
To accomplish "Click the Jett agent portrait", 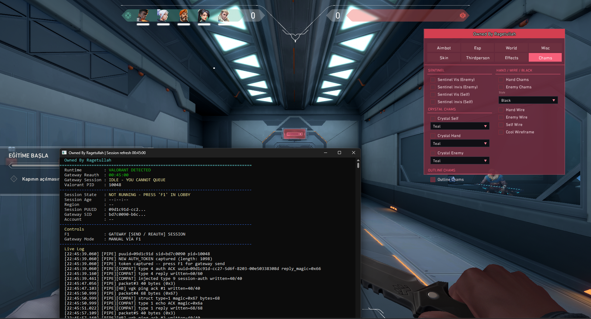I will point(163,15).
